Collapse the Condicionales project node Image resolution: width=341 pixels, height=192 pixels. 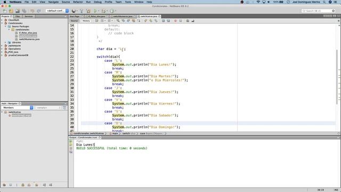tap(2, 23)
